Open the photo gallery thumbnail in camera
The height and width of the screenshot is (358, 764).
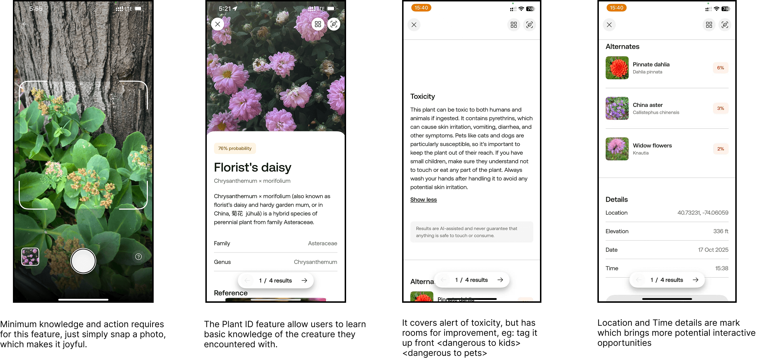30,257
